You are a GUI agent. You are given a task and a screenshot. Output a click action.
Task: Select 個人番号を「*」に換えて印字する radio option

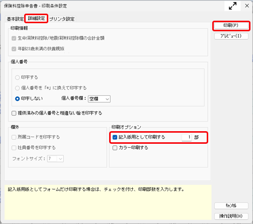(x=17, y=88)
